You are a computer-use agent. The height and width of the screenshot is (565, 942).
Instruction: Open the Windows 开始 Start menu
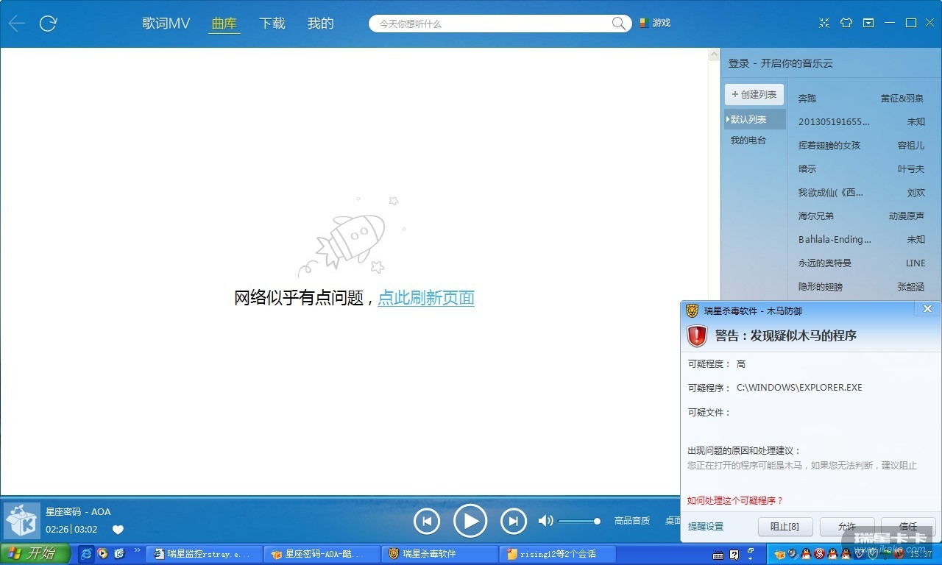pyautogui.click(x=35, y=554)
